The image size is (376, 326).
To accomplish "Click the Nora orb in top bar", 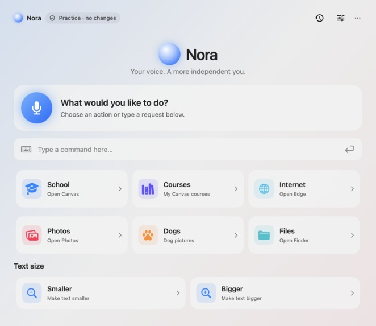I will pyautogui.click(x=18, y=18).
